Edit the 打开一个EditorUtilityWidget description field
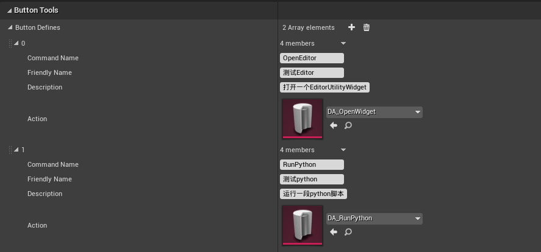 pyautogui.click(x=324, y=88)
